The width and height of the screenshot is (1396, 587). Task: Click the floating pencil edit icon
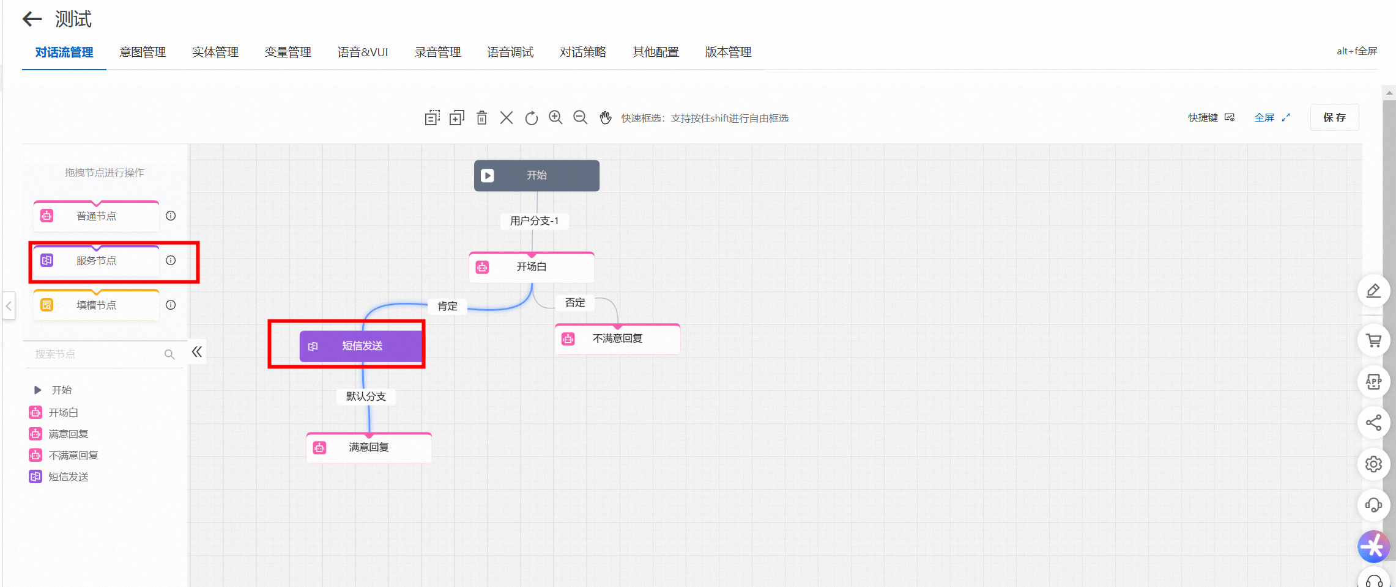(x=1373, y=291)
